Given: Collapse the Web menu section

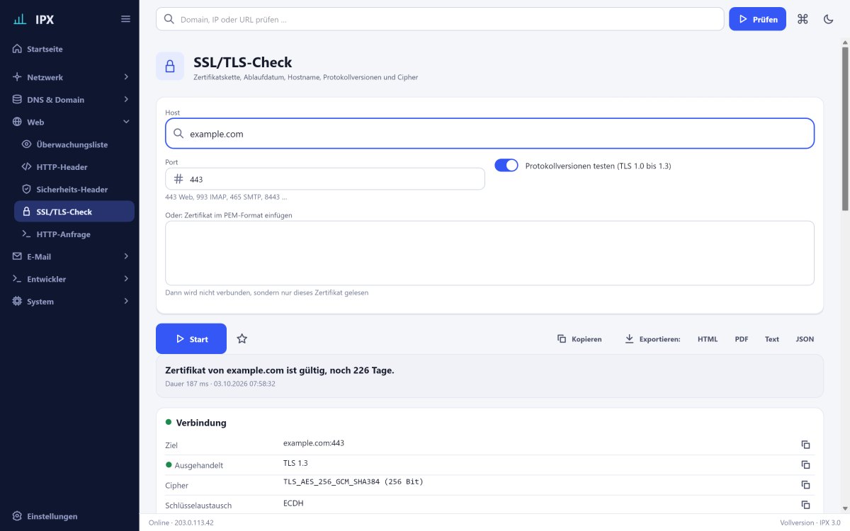Looking at the screenshot, I should click(70, 122).
